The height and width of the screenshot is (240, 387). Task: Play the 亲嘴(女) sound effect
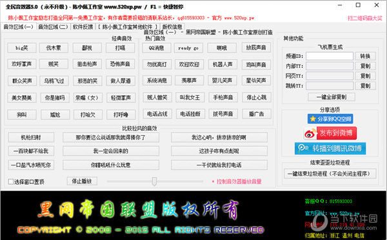[88, 98]
